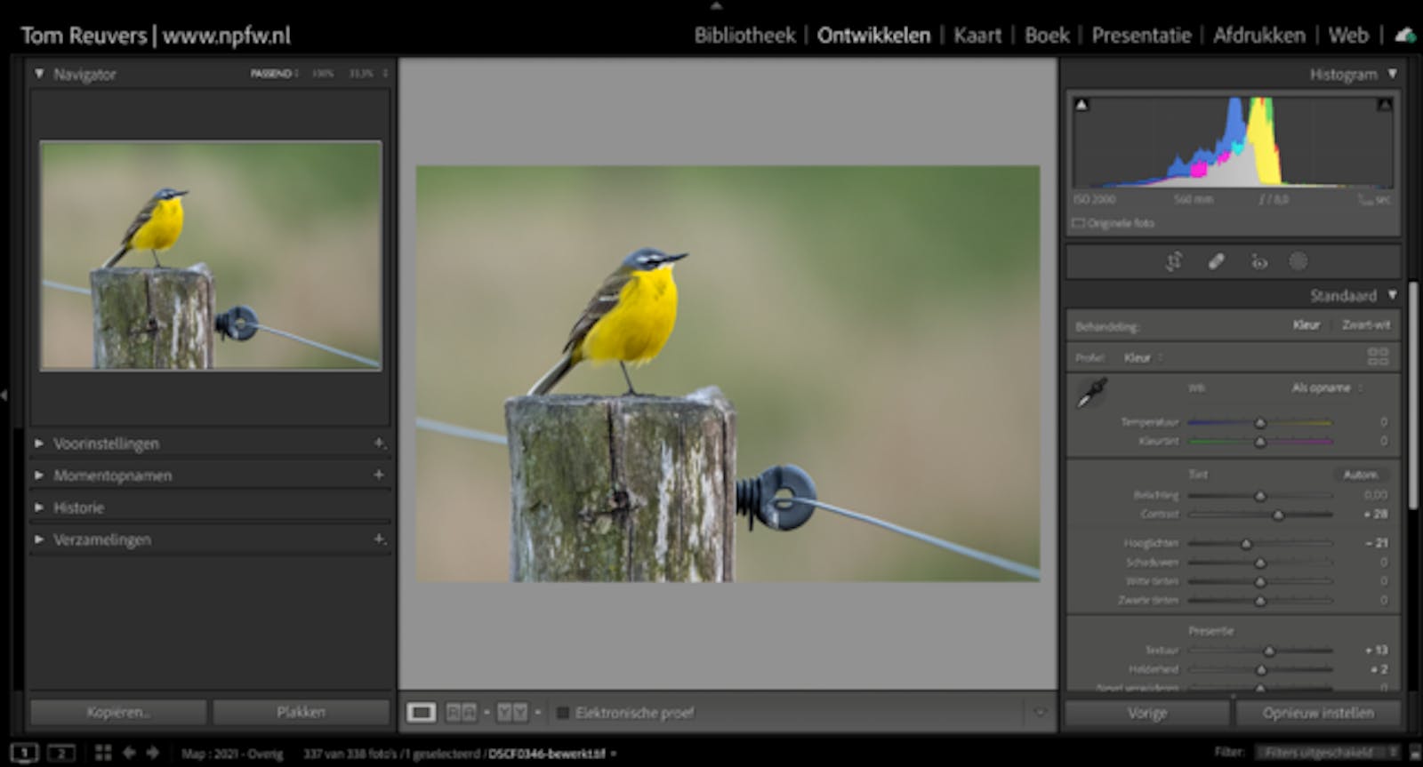
Task: Select the Healing brush tool
Action: pos(1216,261)
